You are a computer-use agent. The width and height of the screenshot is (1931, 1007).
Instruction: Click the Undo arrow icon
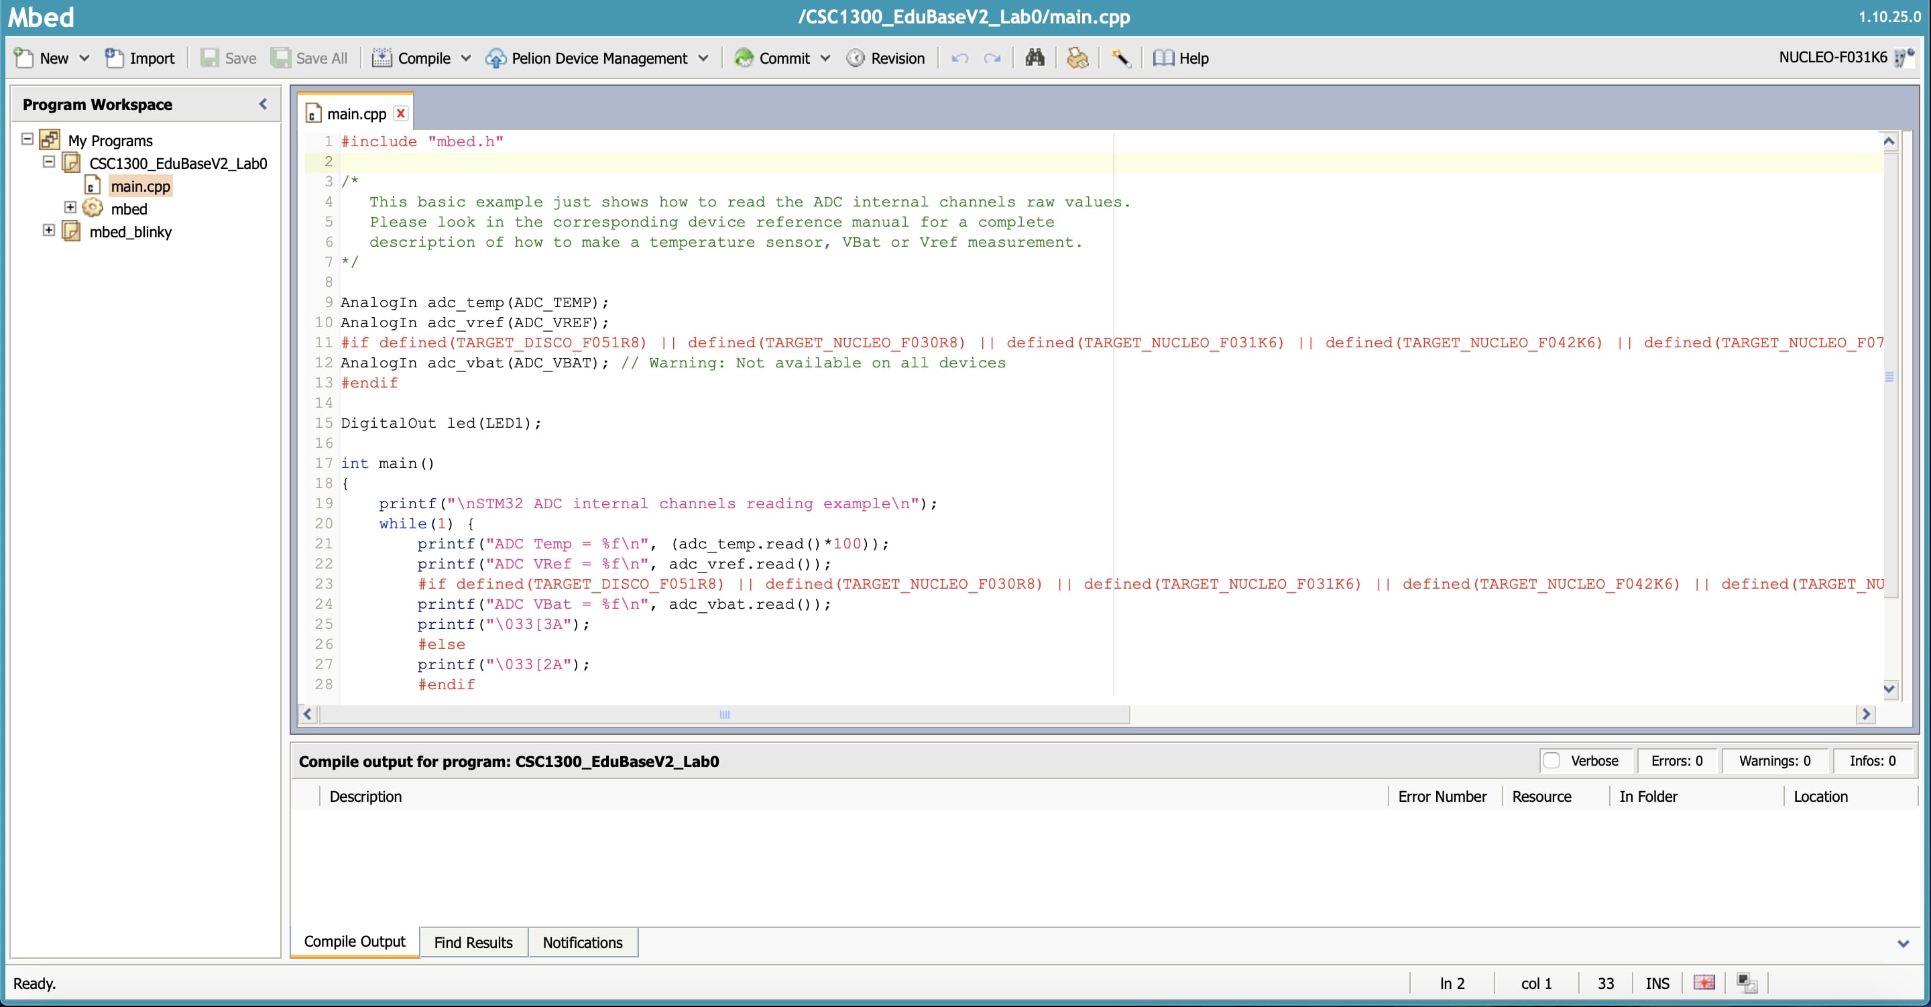(959, 58)
